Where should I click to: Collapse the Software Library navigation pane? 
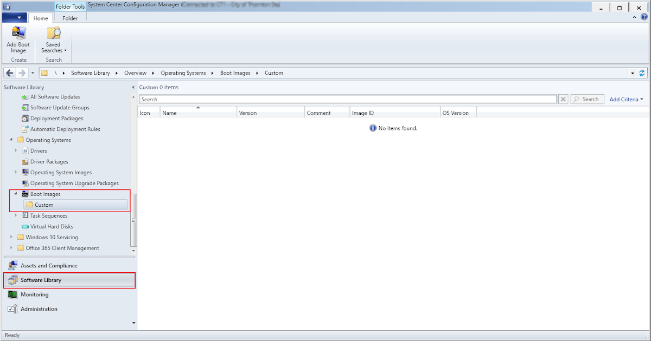(133, 87)
